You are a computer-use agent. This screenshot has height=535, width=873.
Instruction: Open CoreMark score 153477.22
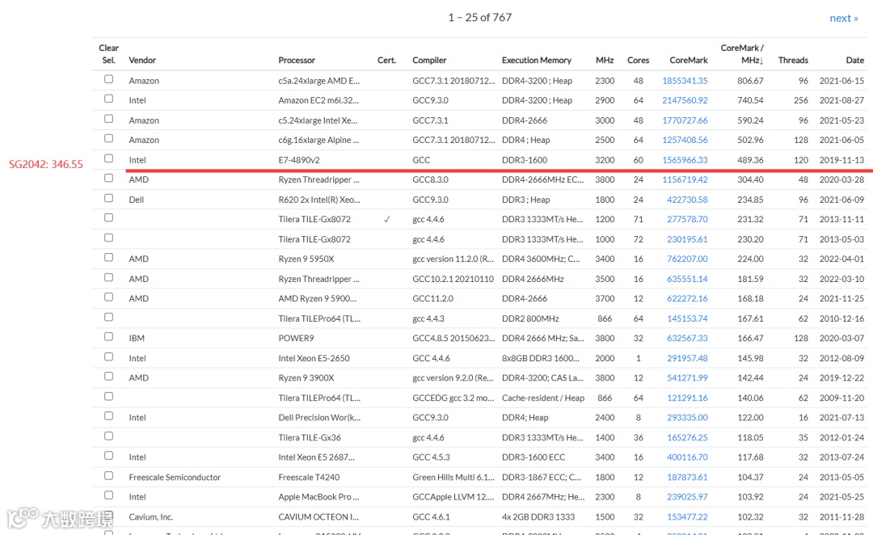tap(687, 516)
